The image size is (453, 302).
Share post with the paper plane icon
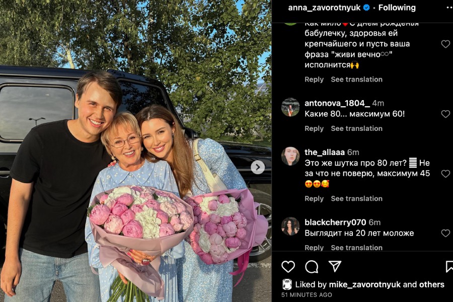click(x=335, y=266)
